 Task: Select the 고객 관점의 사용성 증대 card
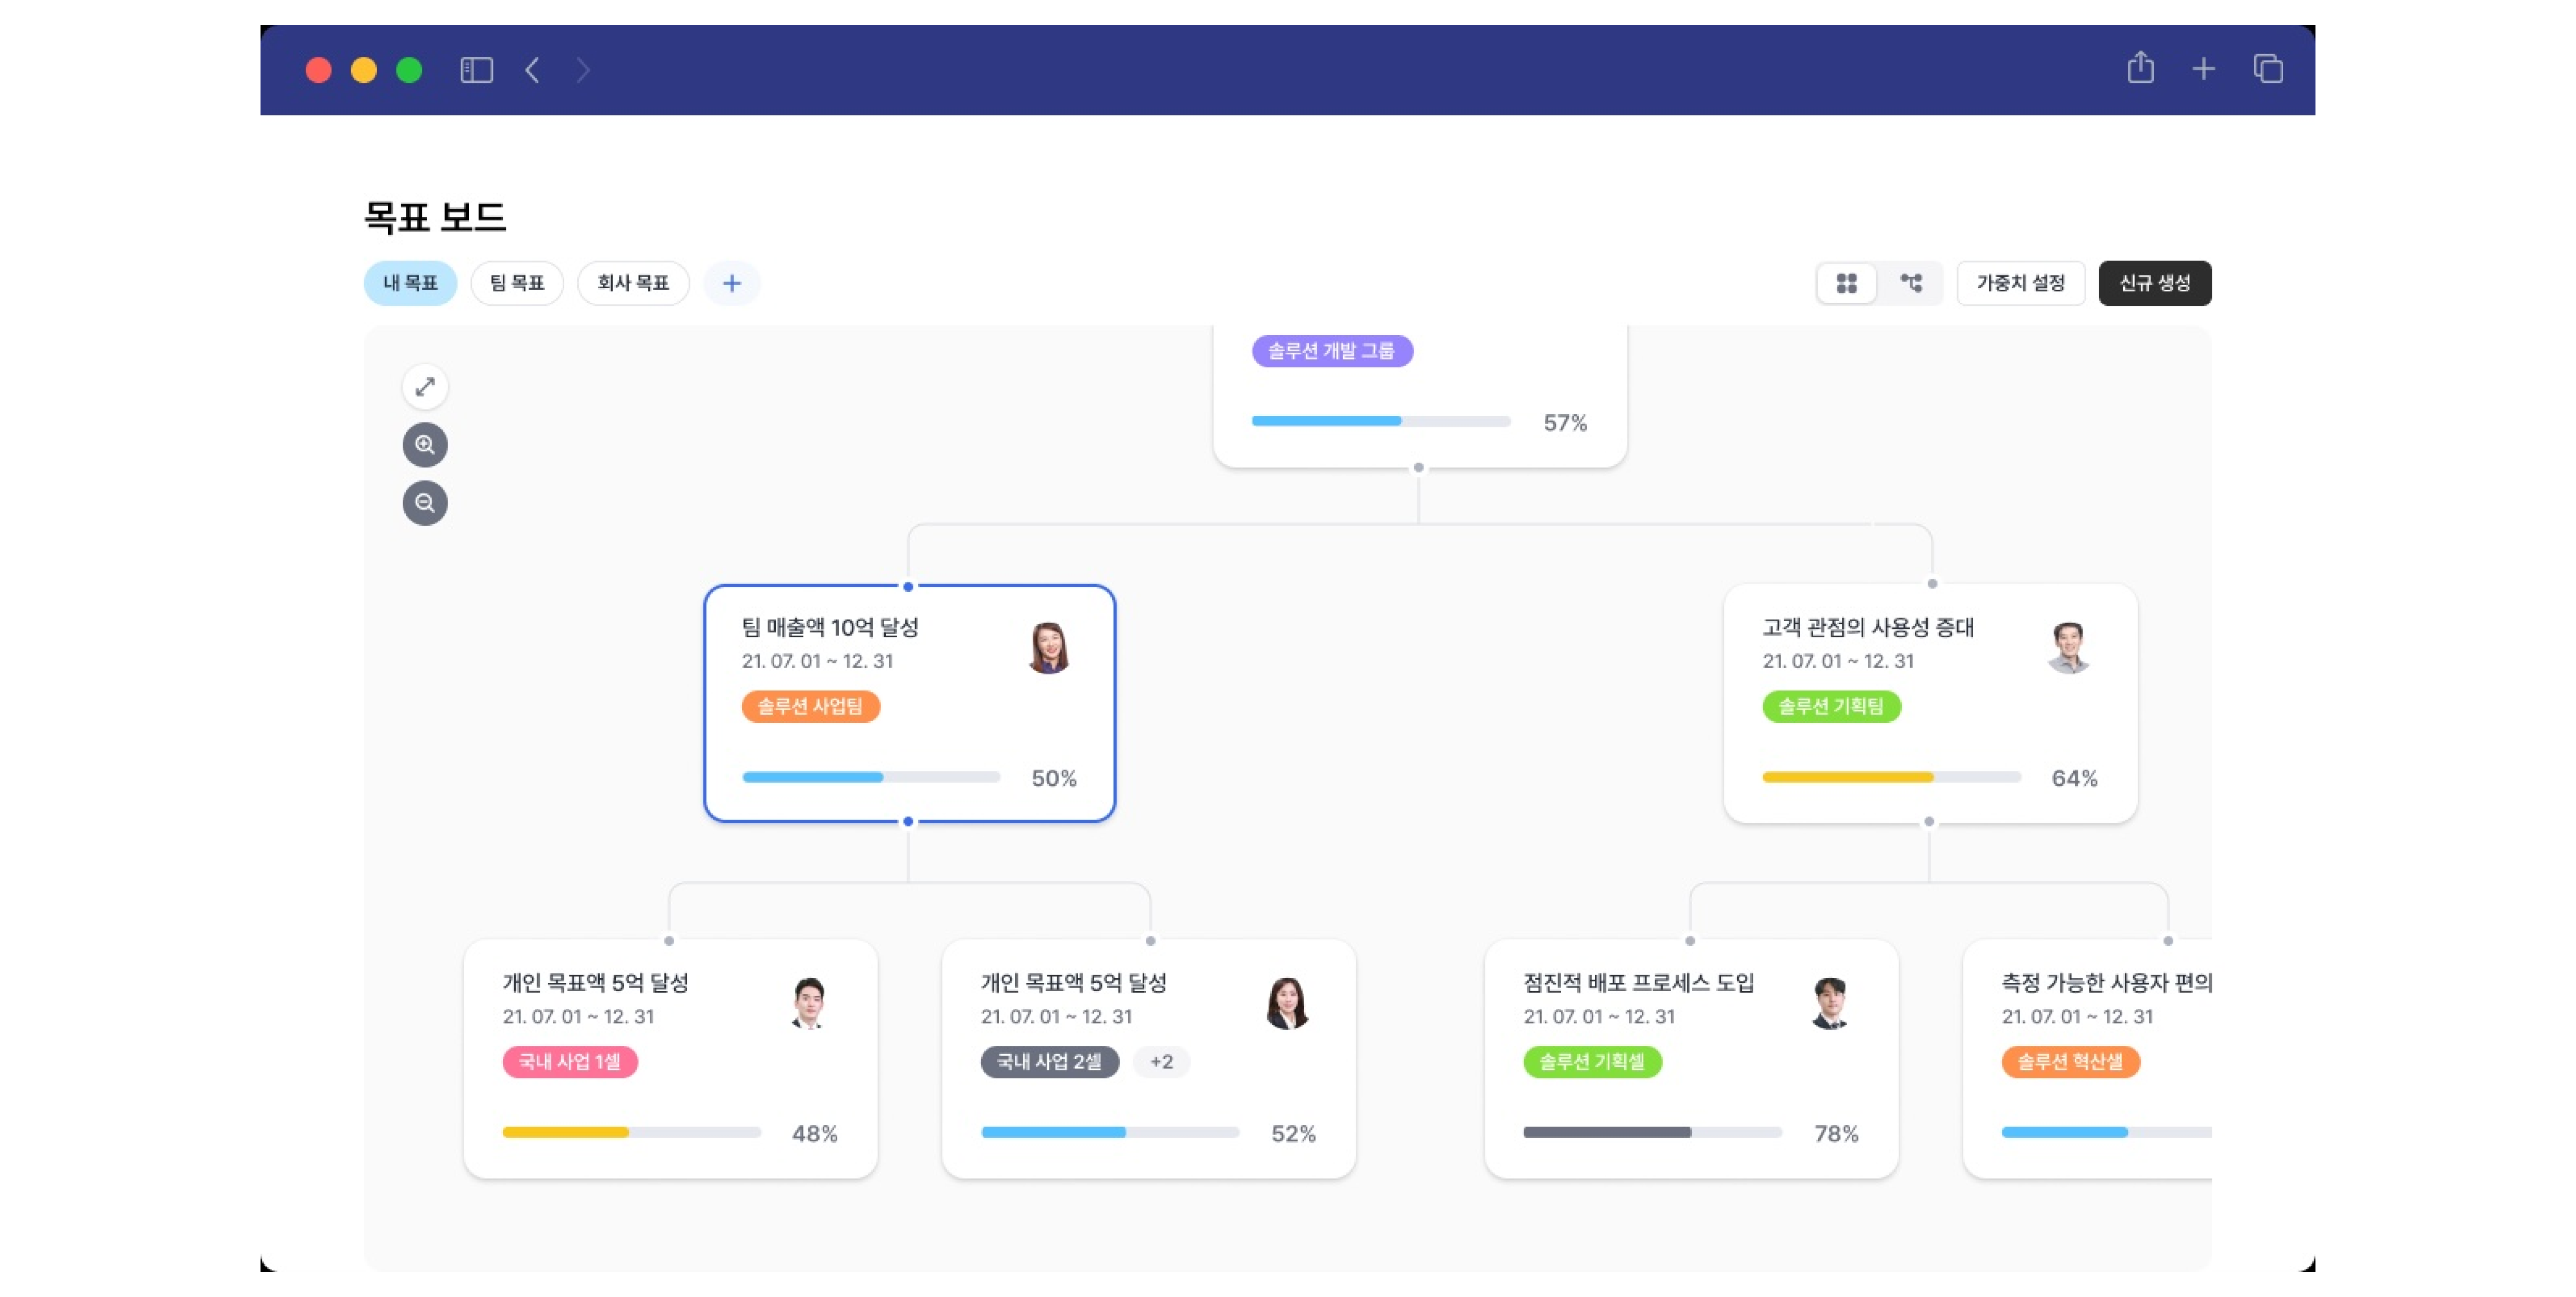point(1930,703)
